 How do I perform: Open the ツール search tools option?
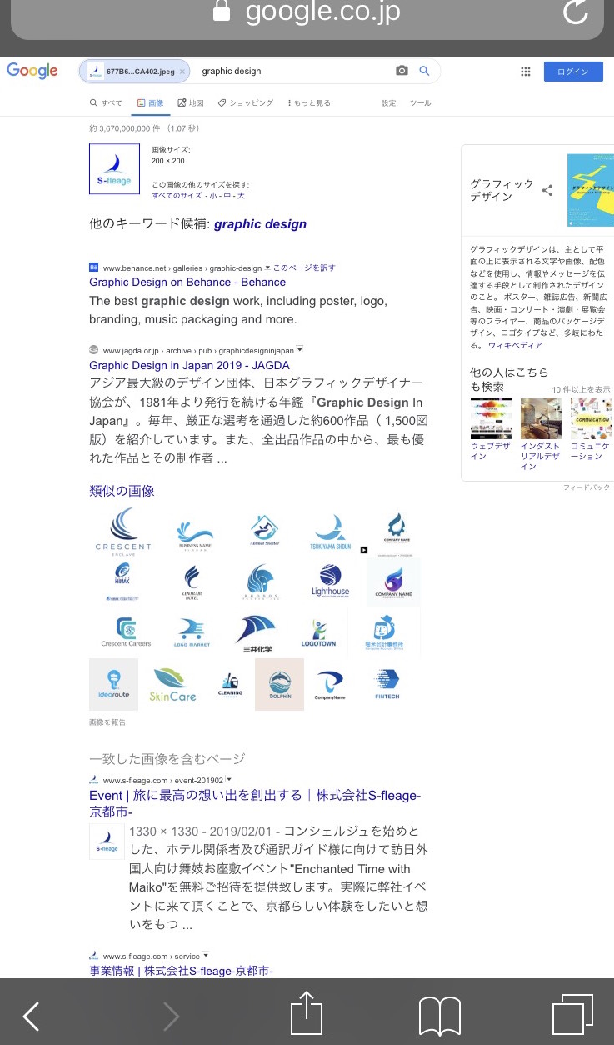[x=420, y=103]
